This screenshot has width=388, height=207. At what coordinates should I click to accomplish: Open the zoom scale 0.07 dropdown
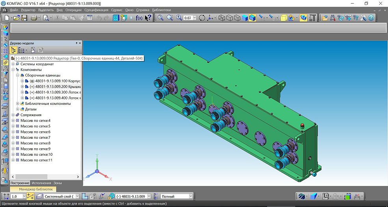click(195, 18)
